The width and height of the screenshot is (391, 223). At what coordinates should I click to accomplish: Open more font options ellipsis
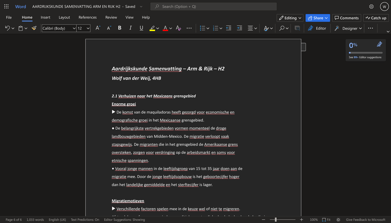pyautogui.click(x=189, y=28)
